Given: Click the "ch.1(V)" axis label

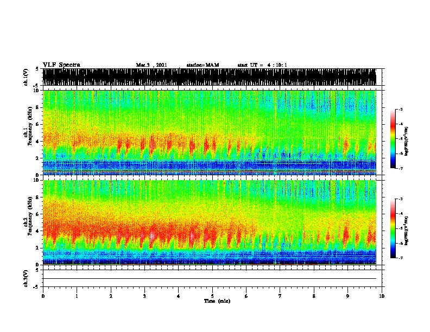Looking at the screenshot, I should 26,77.
